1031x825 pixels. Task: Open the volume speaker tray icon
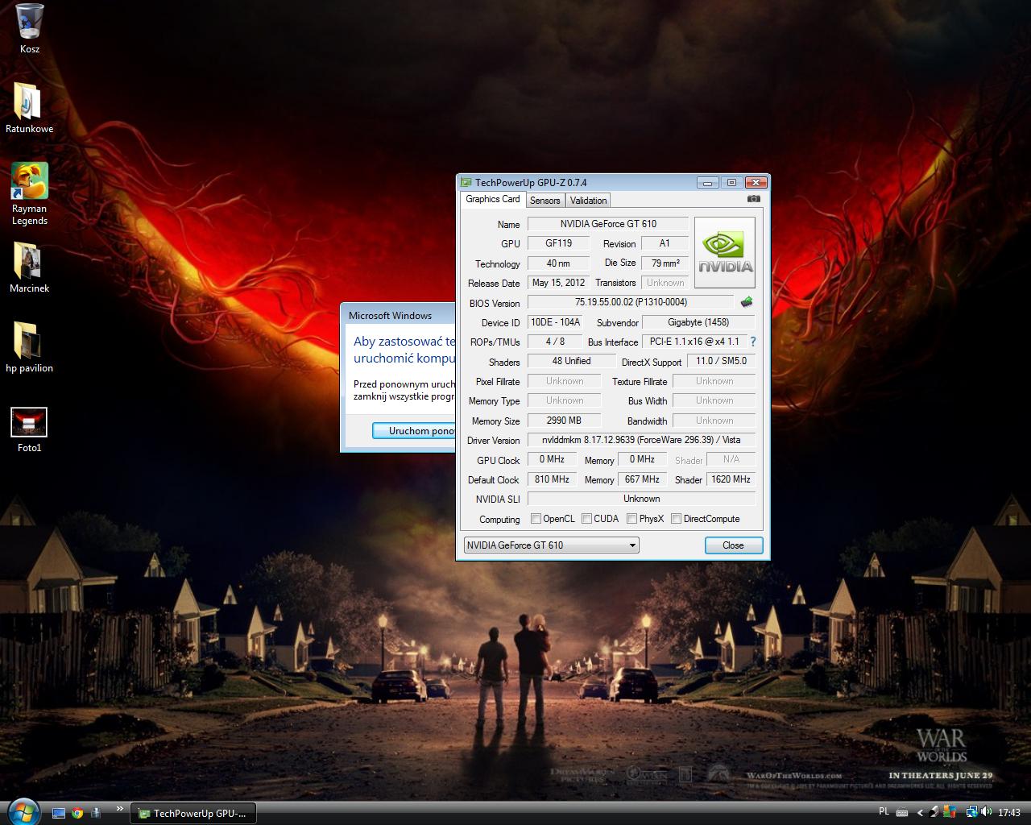(988, 812)
